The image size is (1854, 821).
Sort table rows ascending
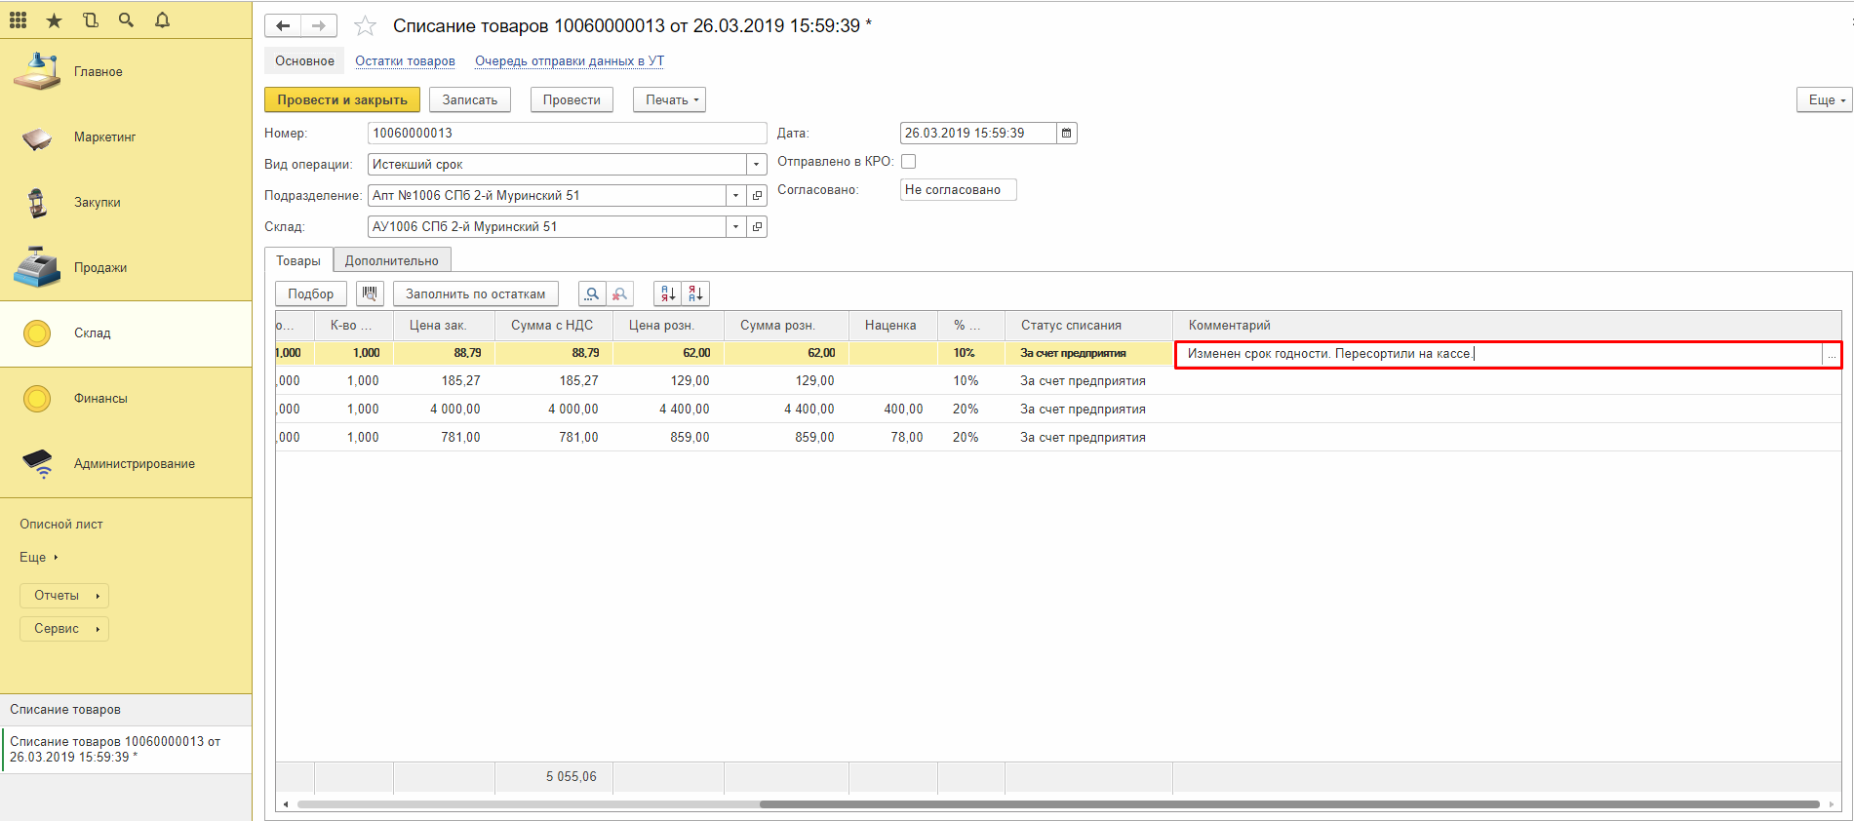point(668,293)
